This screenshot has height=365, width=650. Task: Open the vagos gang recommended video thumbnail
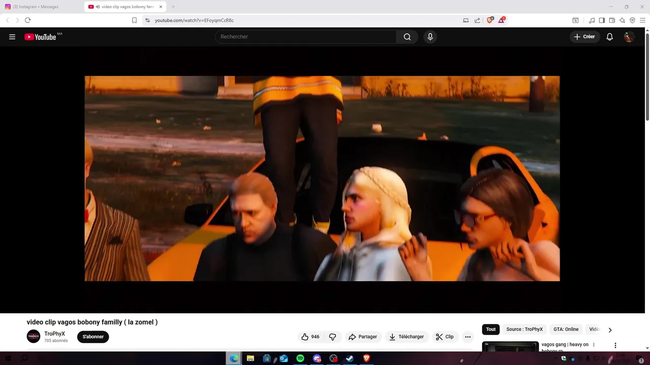(x=510, y=347)
